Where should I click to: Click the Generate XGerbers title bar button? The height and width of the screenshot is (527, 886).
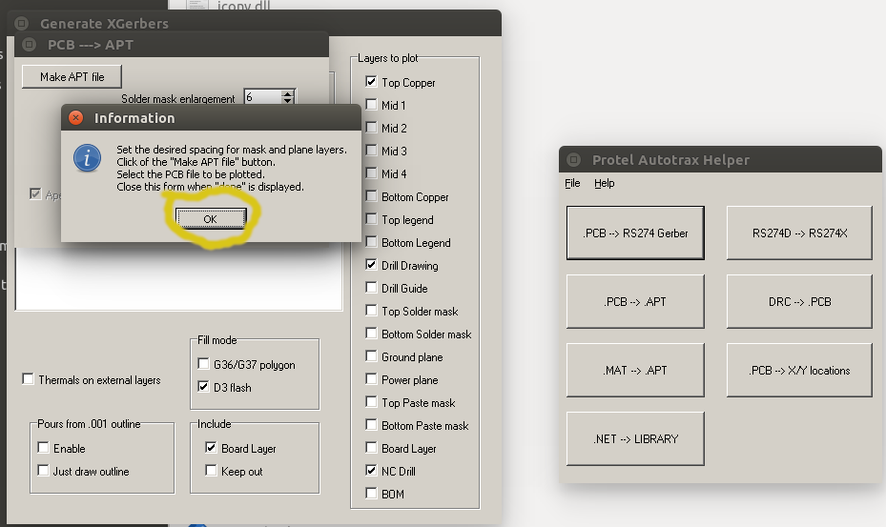tap(22, 23)
